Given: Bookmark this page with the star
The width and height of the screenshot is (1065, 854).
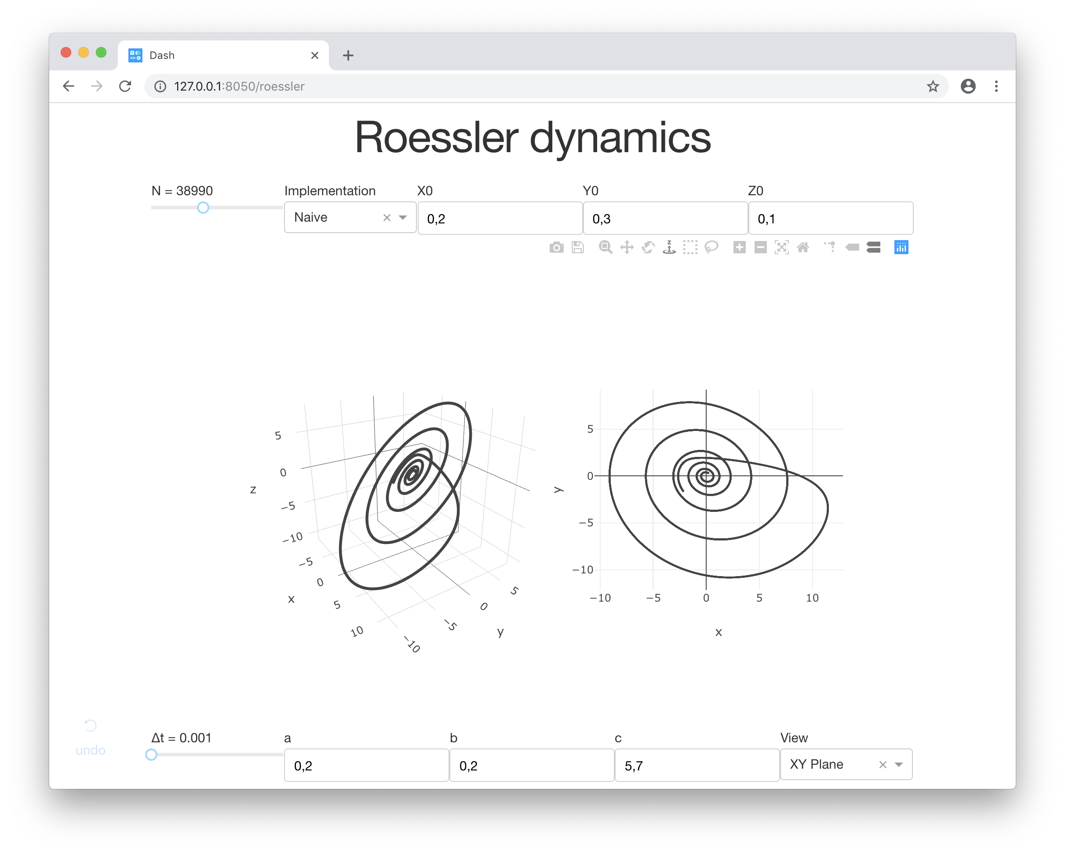Looking at the screenshot, I should tap(933, 87).
